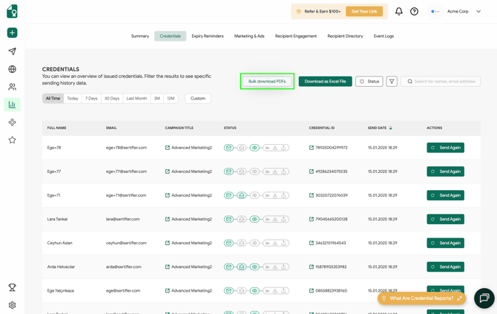
Task: Click Download as Excel File button
Action: [325, 82]
